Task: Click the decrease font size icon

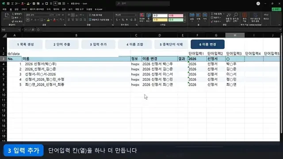Action: point(63,15)
